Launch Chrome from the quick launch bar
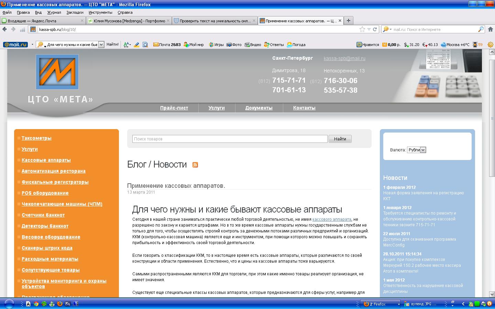Screen dimensions: 495x309 tap(36, 304)
